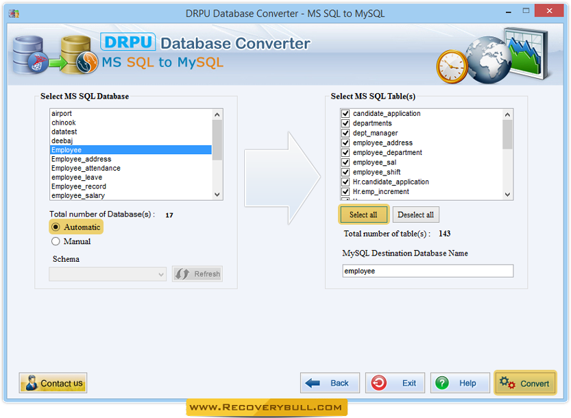The height and width of the screenshot is (418, 571).
Task: Click the Convert gears icon
Action: (507, 382)
